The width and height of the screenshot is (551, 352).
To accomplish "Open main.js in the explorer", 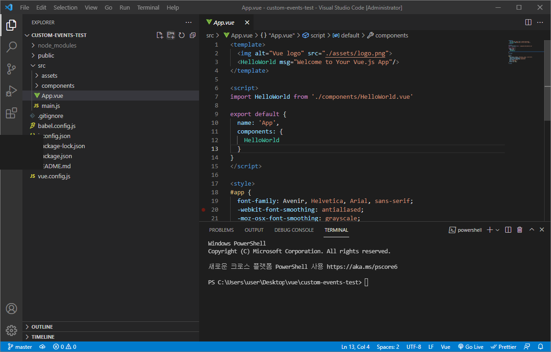I will pyautogui.click(x=111, y=106).
